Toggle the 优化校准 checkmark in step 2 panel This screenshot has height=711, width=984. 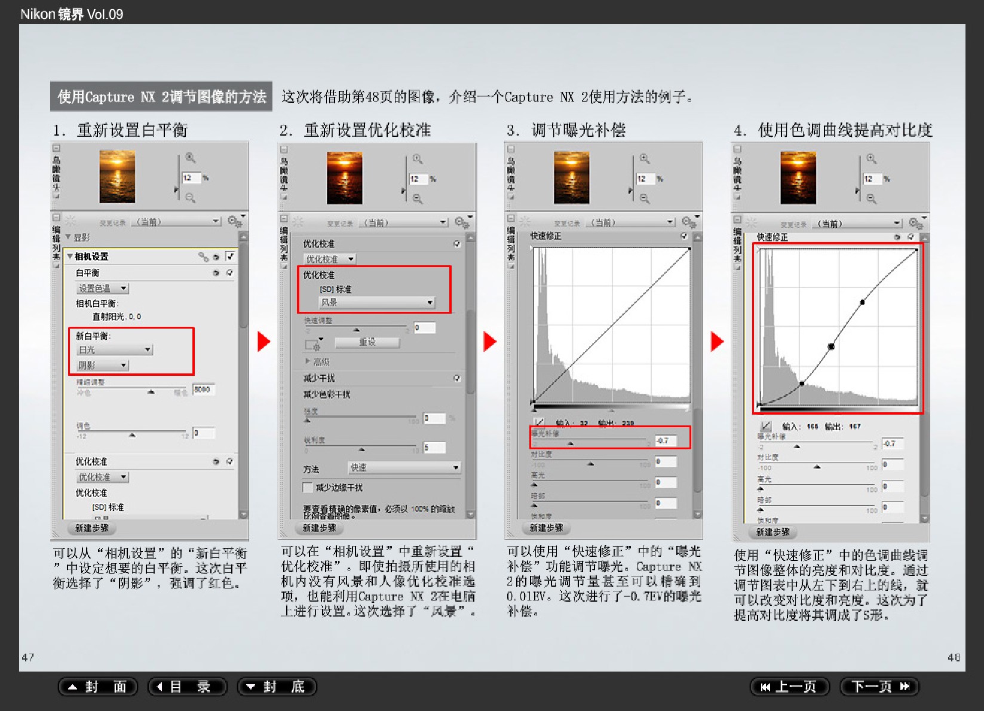coord(457,244)
